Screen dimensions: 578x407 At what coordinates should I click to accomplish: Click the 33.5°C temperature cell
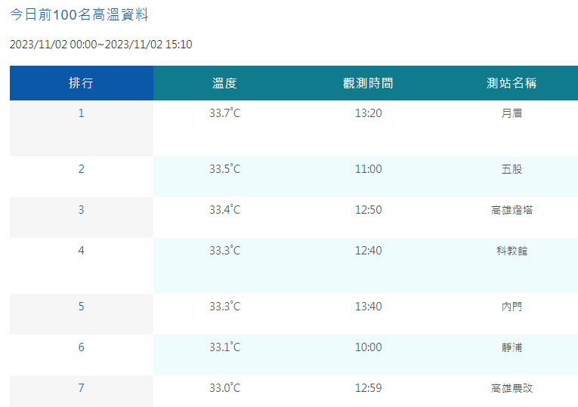tap(225, 169)
